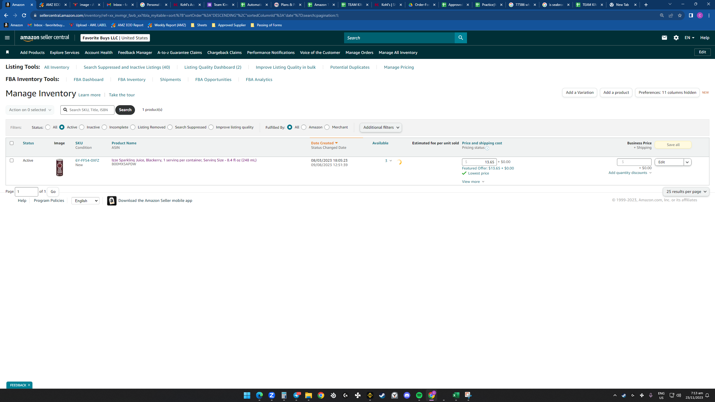Select the Listing Removed status filter
715x402 pixels.
pos(133,127)
